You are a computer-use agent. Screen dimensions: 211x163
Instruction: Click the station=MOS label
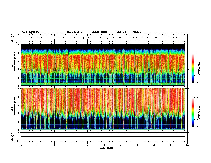point(99,32)
